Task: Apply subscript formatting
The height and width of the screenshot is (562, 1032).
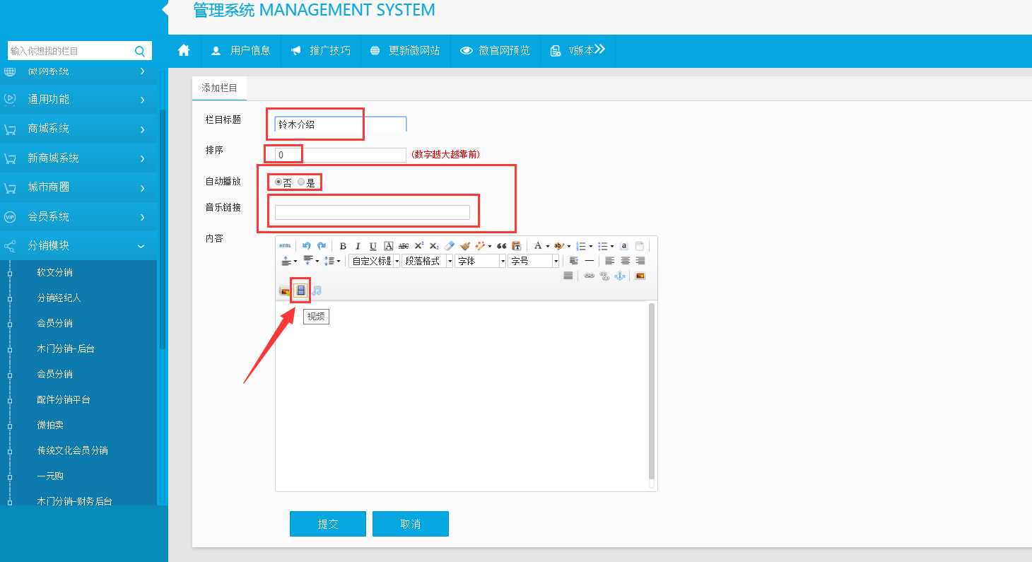Action: point(434,246)
